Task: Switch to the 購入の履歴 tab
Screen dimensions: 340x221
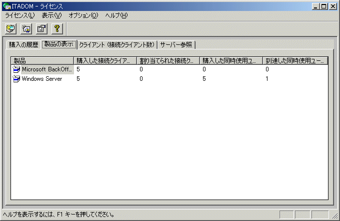Action: (x=23, y=45)
